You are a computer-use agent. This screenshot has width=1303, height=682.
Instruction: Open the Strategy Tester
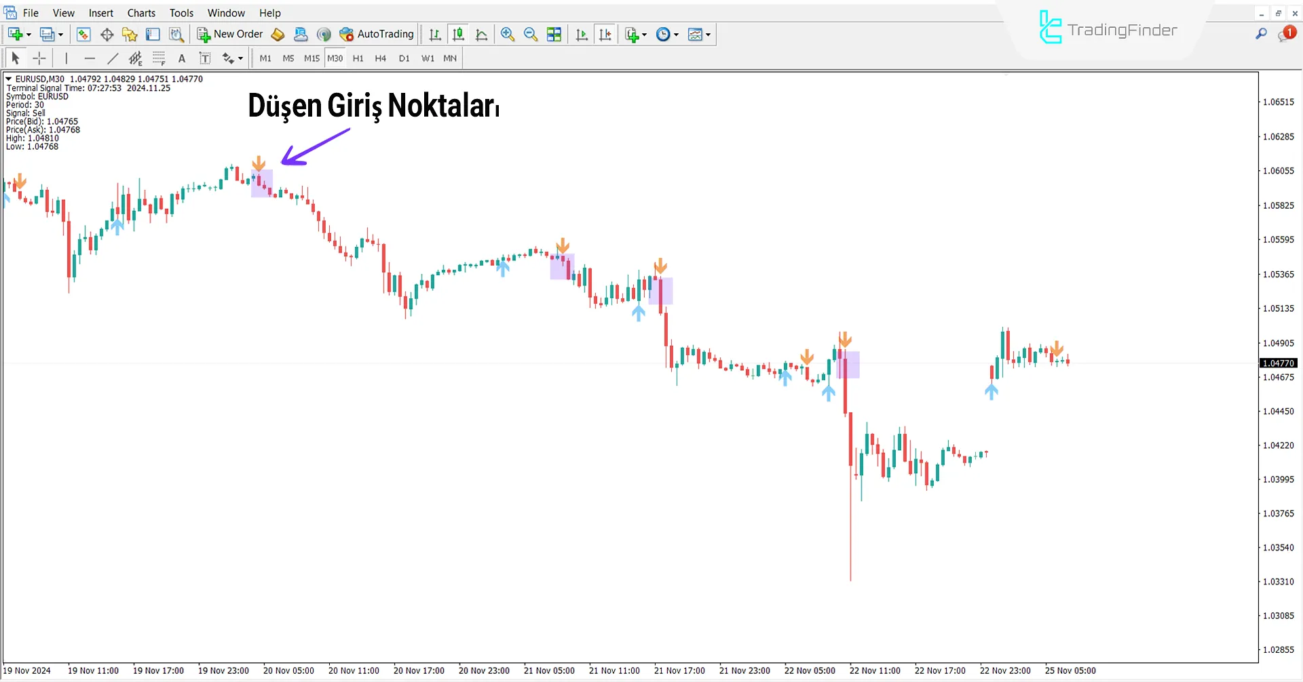[x=176, y=34]
